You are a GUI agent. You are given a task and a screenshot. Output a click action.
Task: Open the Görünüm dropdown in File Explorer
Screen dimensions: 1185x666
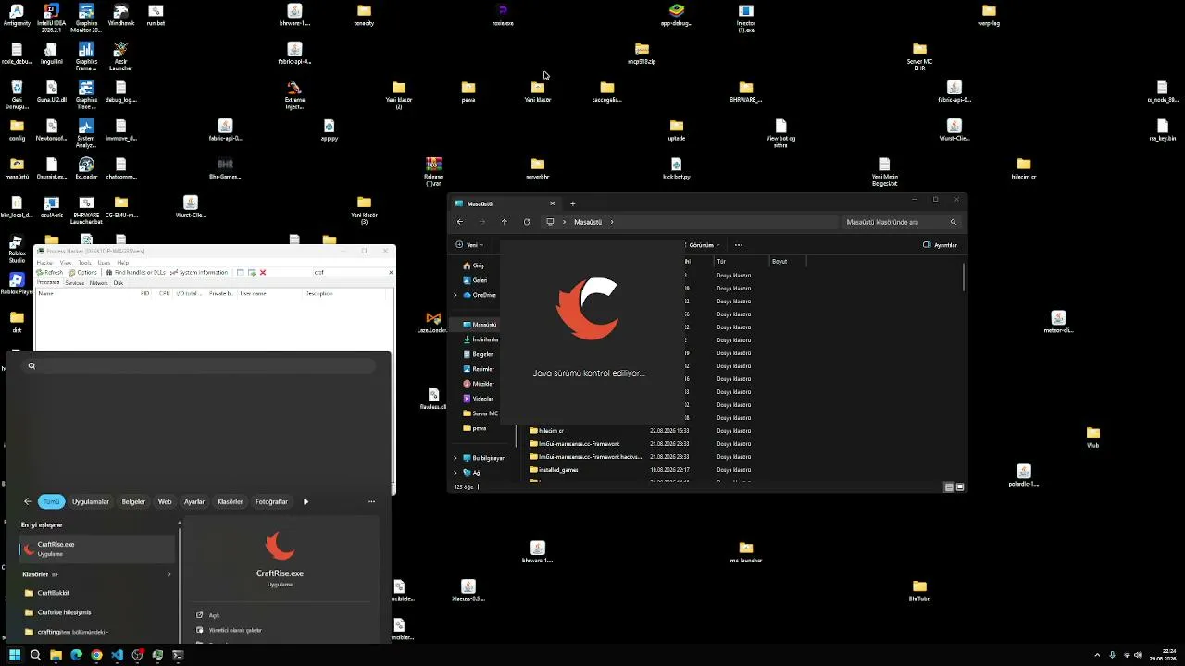tap(703, 245)
